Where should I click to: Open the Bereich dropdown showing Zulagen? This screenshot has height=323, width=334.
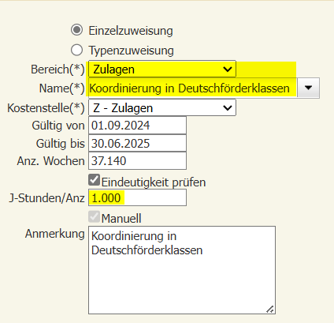(162, 69)
